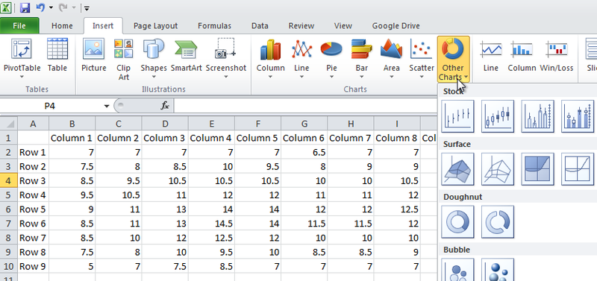The image size is (597, 281).
Task: Pick the standard Doughnut chart
Action: pos(457,221)
